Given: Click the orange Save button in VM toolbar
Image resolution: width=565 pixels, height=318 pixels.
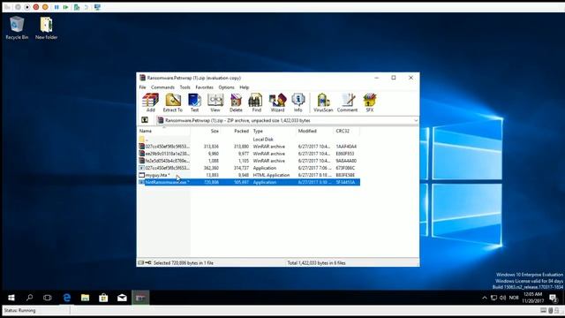Looking at the screenshot, I should [45, 7].
